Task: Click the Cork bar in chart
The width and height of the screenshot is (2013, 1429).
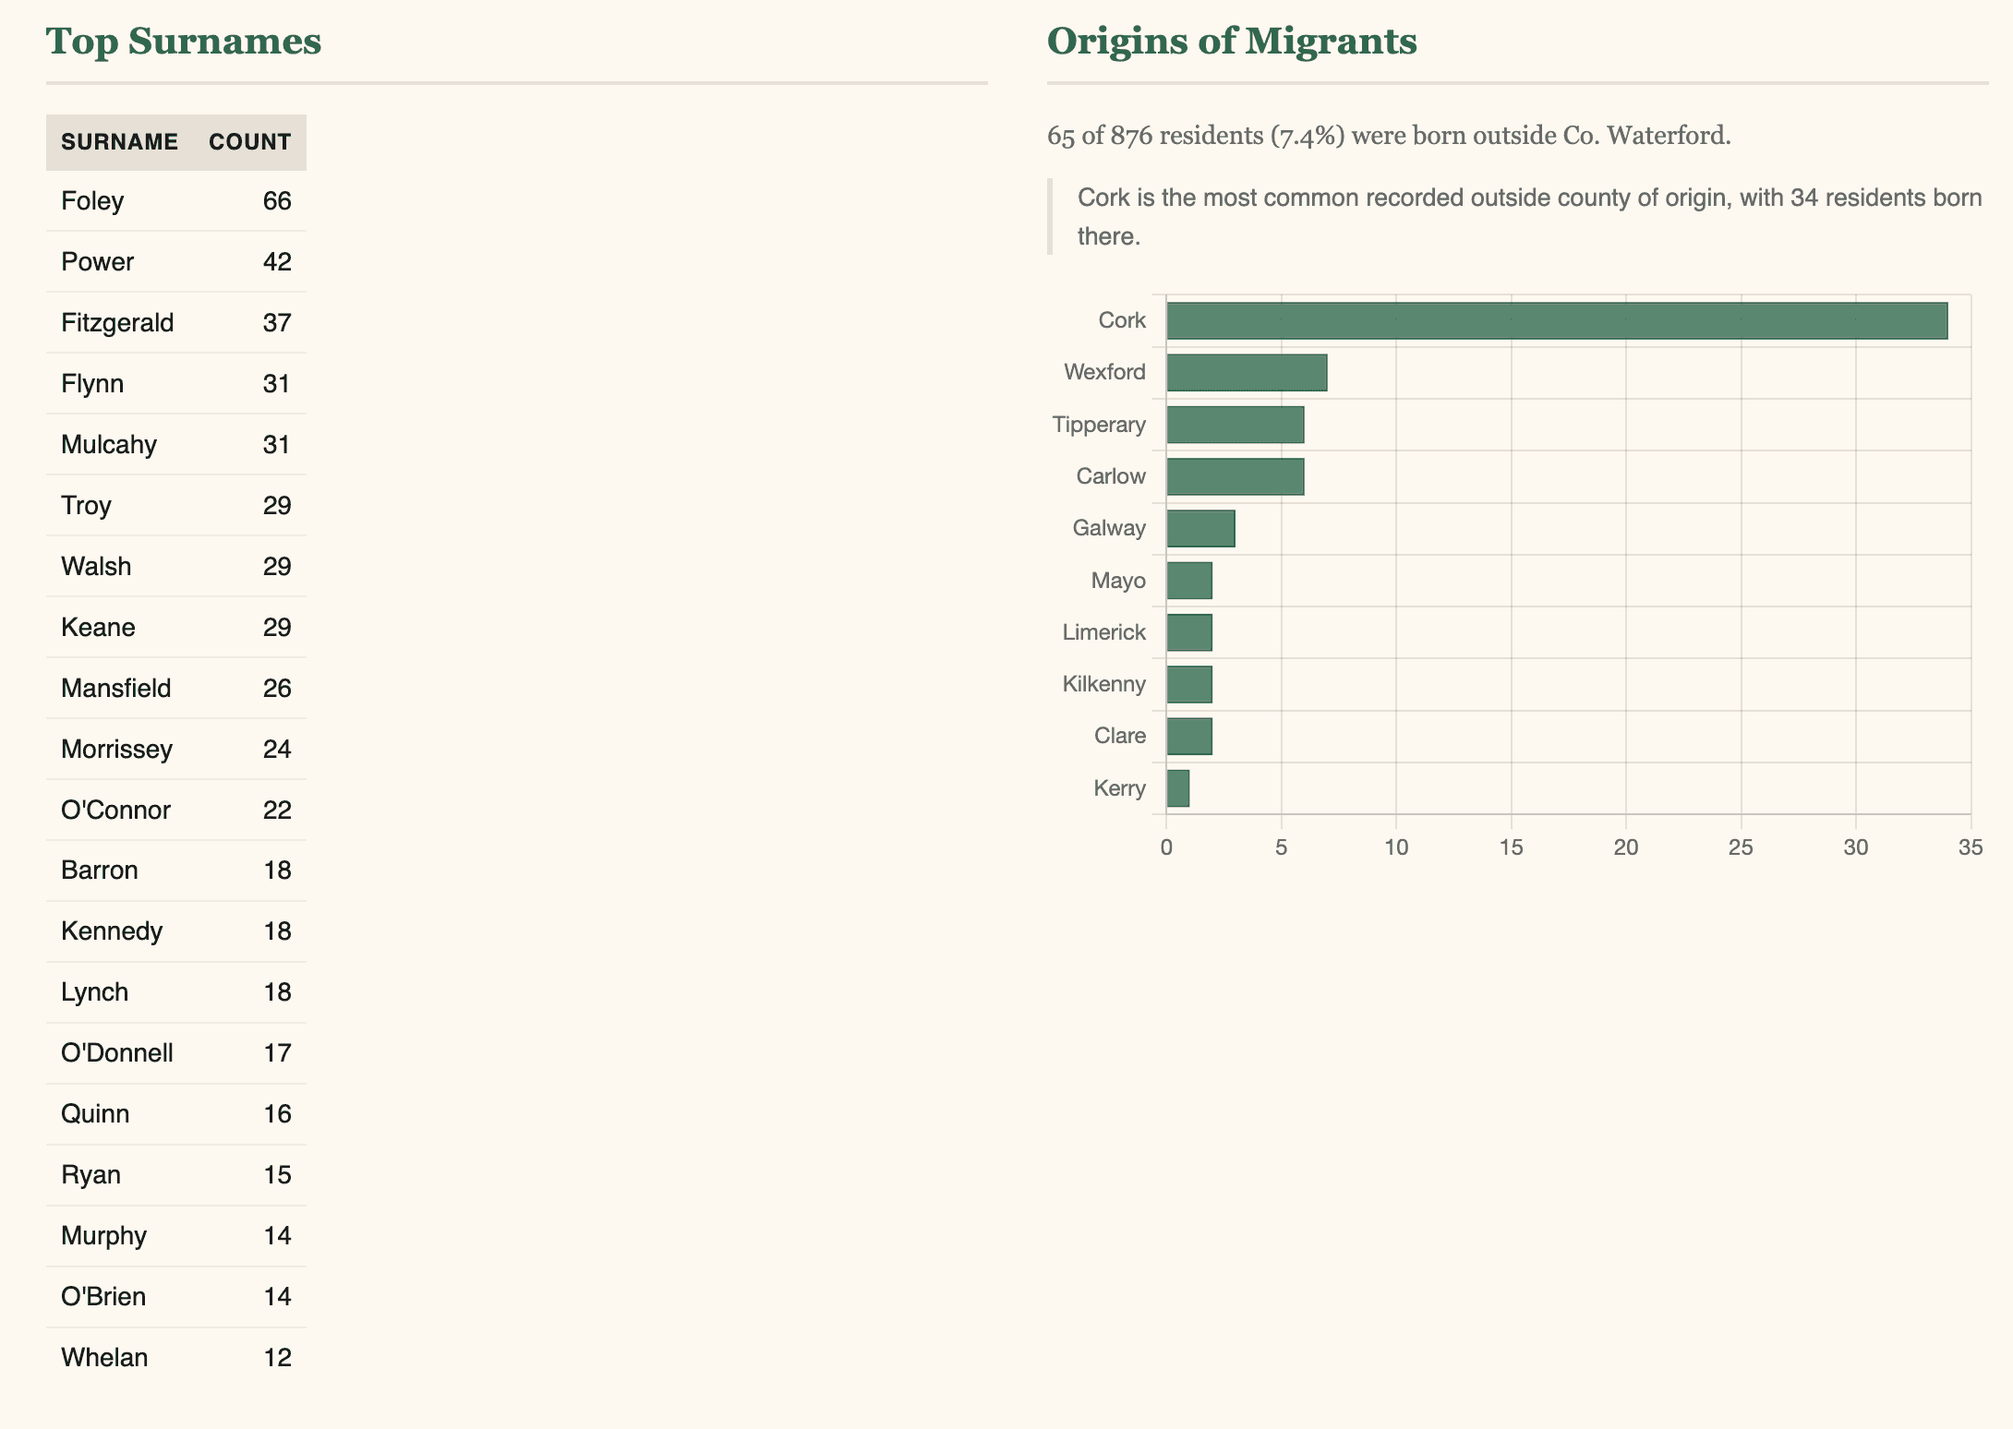Action: 1556,320
